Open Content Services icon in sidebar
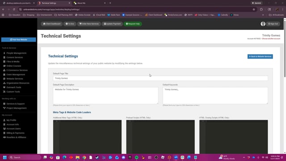Screen dimensions: 286x161 pyautogui.click(x=4, y=57)
